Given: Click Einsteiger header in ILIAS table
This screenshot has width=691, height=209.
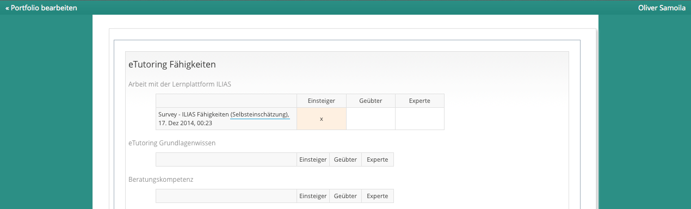Looking at the screenshot, I should (322, 101).
